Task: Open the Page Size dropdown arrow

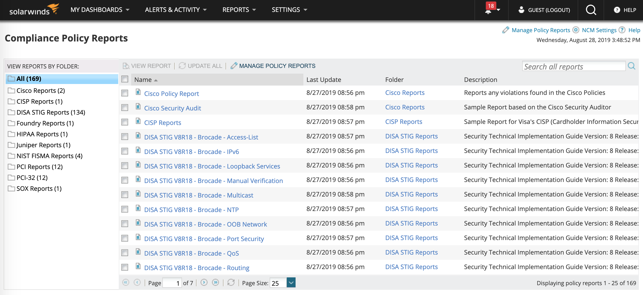Action: tap(291, 283)
